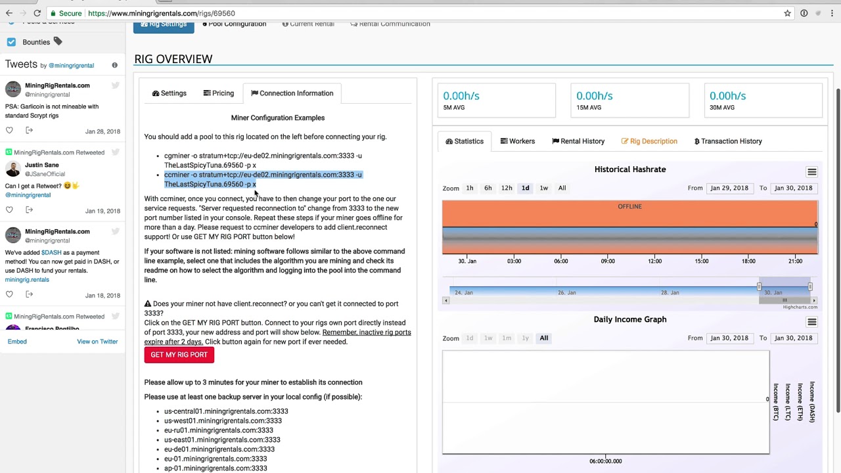Image resolution: width=841 pixels, height=473 pixels.
Task: Toggle the Bounties checkbox in sidebar
Action: click(x=11, y=42)
